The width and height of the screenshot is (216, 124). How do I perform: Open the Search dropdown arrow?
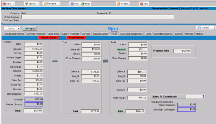point(38,4)
